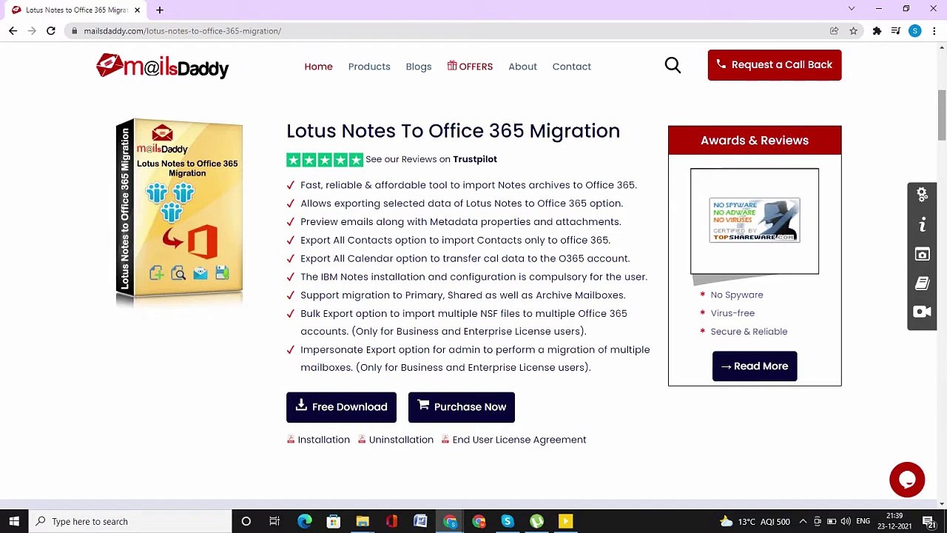
Task: Click the page vertical scrollbar thumb
Action: tap(942, 115)
